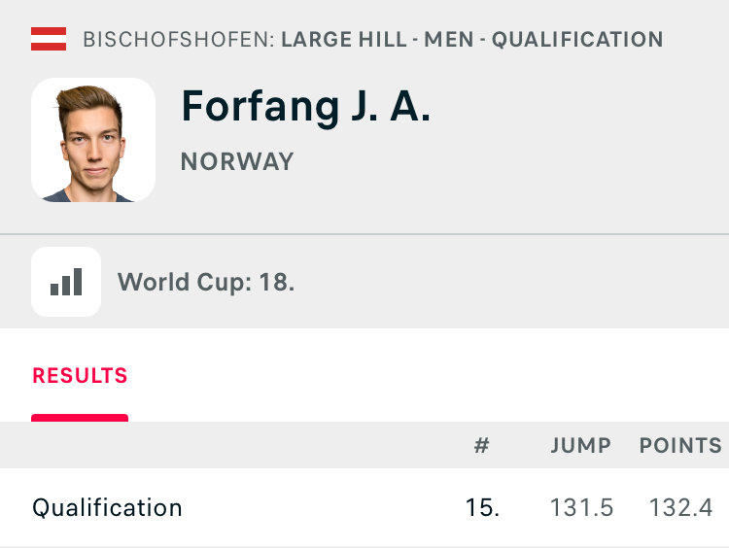Select the NORWAY country label

[x=237, y=161]
